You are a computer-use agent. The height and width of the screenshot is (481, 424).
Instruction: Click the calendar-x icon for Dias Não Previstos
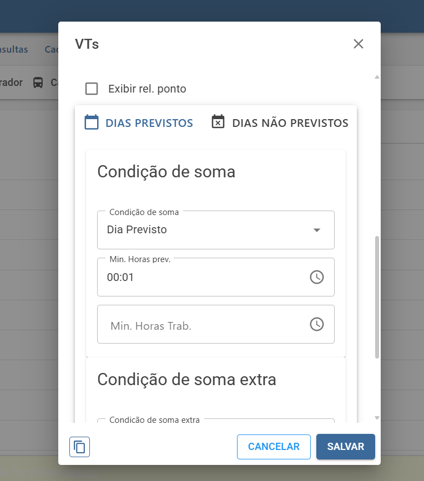218,121
